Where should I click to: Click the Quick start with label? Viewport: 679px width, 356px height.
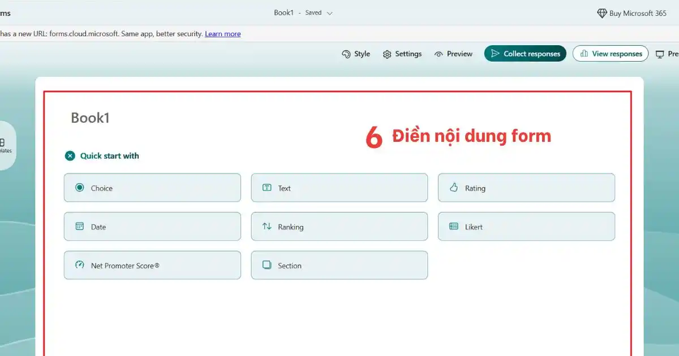(x=109, y=156)
